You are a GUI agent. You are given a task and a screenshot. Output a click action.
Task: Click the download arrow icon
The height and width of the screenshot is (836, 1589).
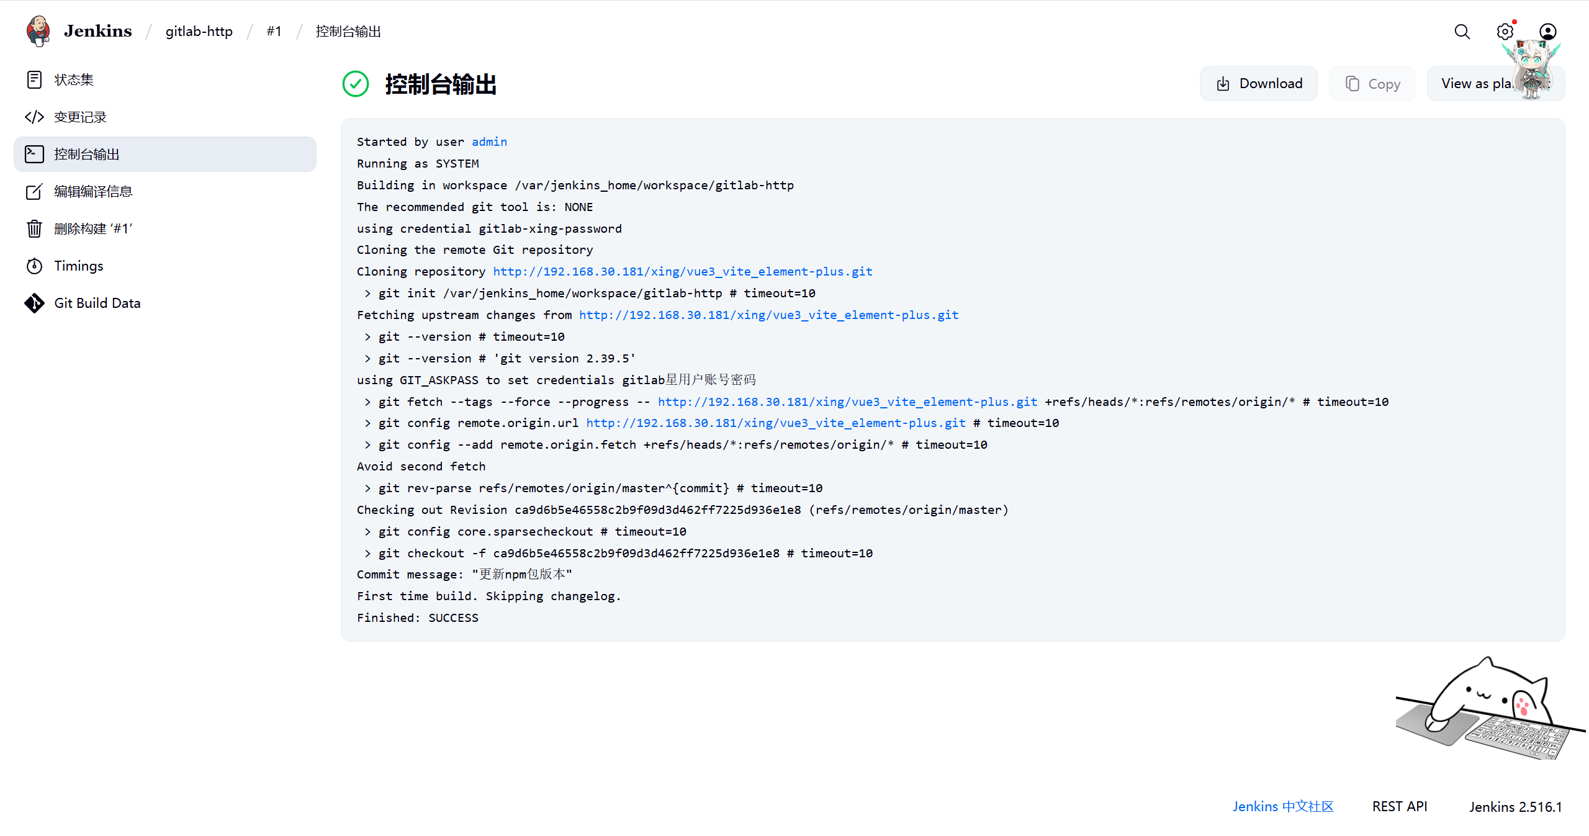(1223, 84)
